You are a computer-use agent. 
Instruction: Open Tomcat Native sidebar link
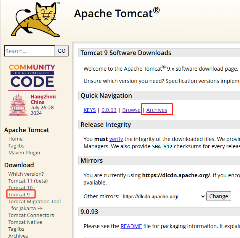(25, 222)
